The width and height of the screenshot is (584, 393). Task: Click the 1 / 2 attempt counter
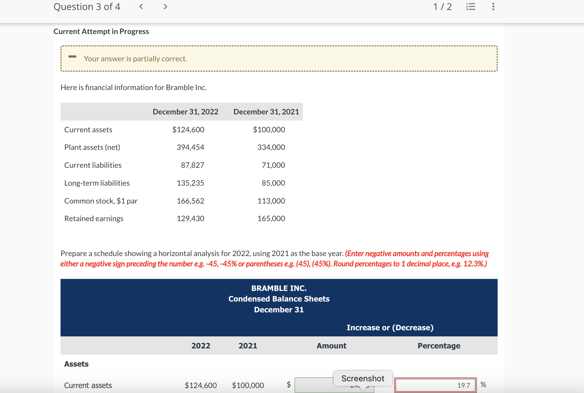tap(442, 6)
